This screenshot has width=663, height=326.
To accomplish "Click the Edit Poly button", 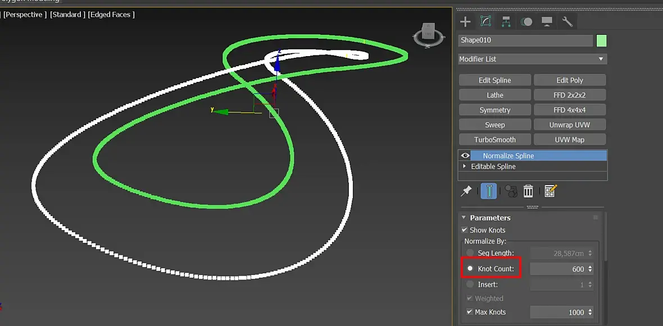I will click(570, 80).
